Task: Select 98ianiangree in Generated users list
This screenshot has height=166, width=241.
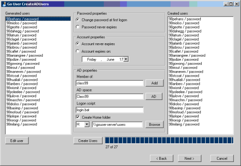Action: pyautogui.click(x=38, y=55)
